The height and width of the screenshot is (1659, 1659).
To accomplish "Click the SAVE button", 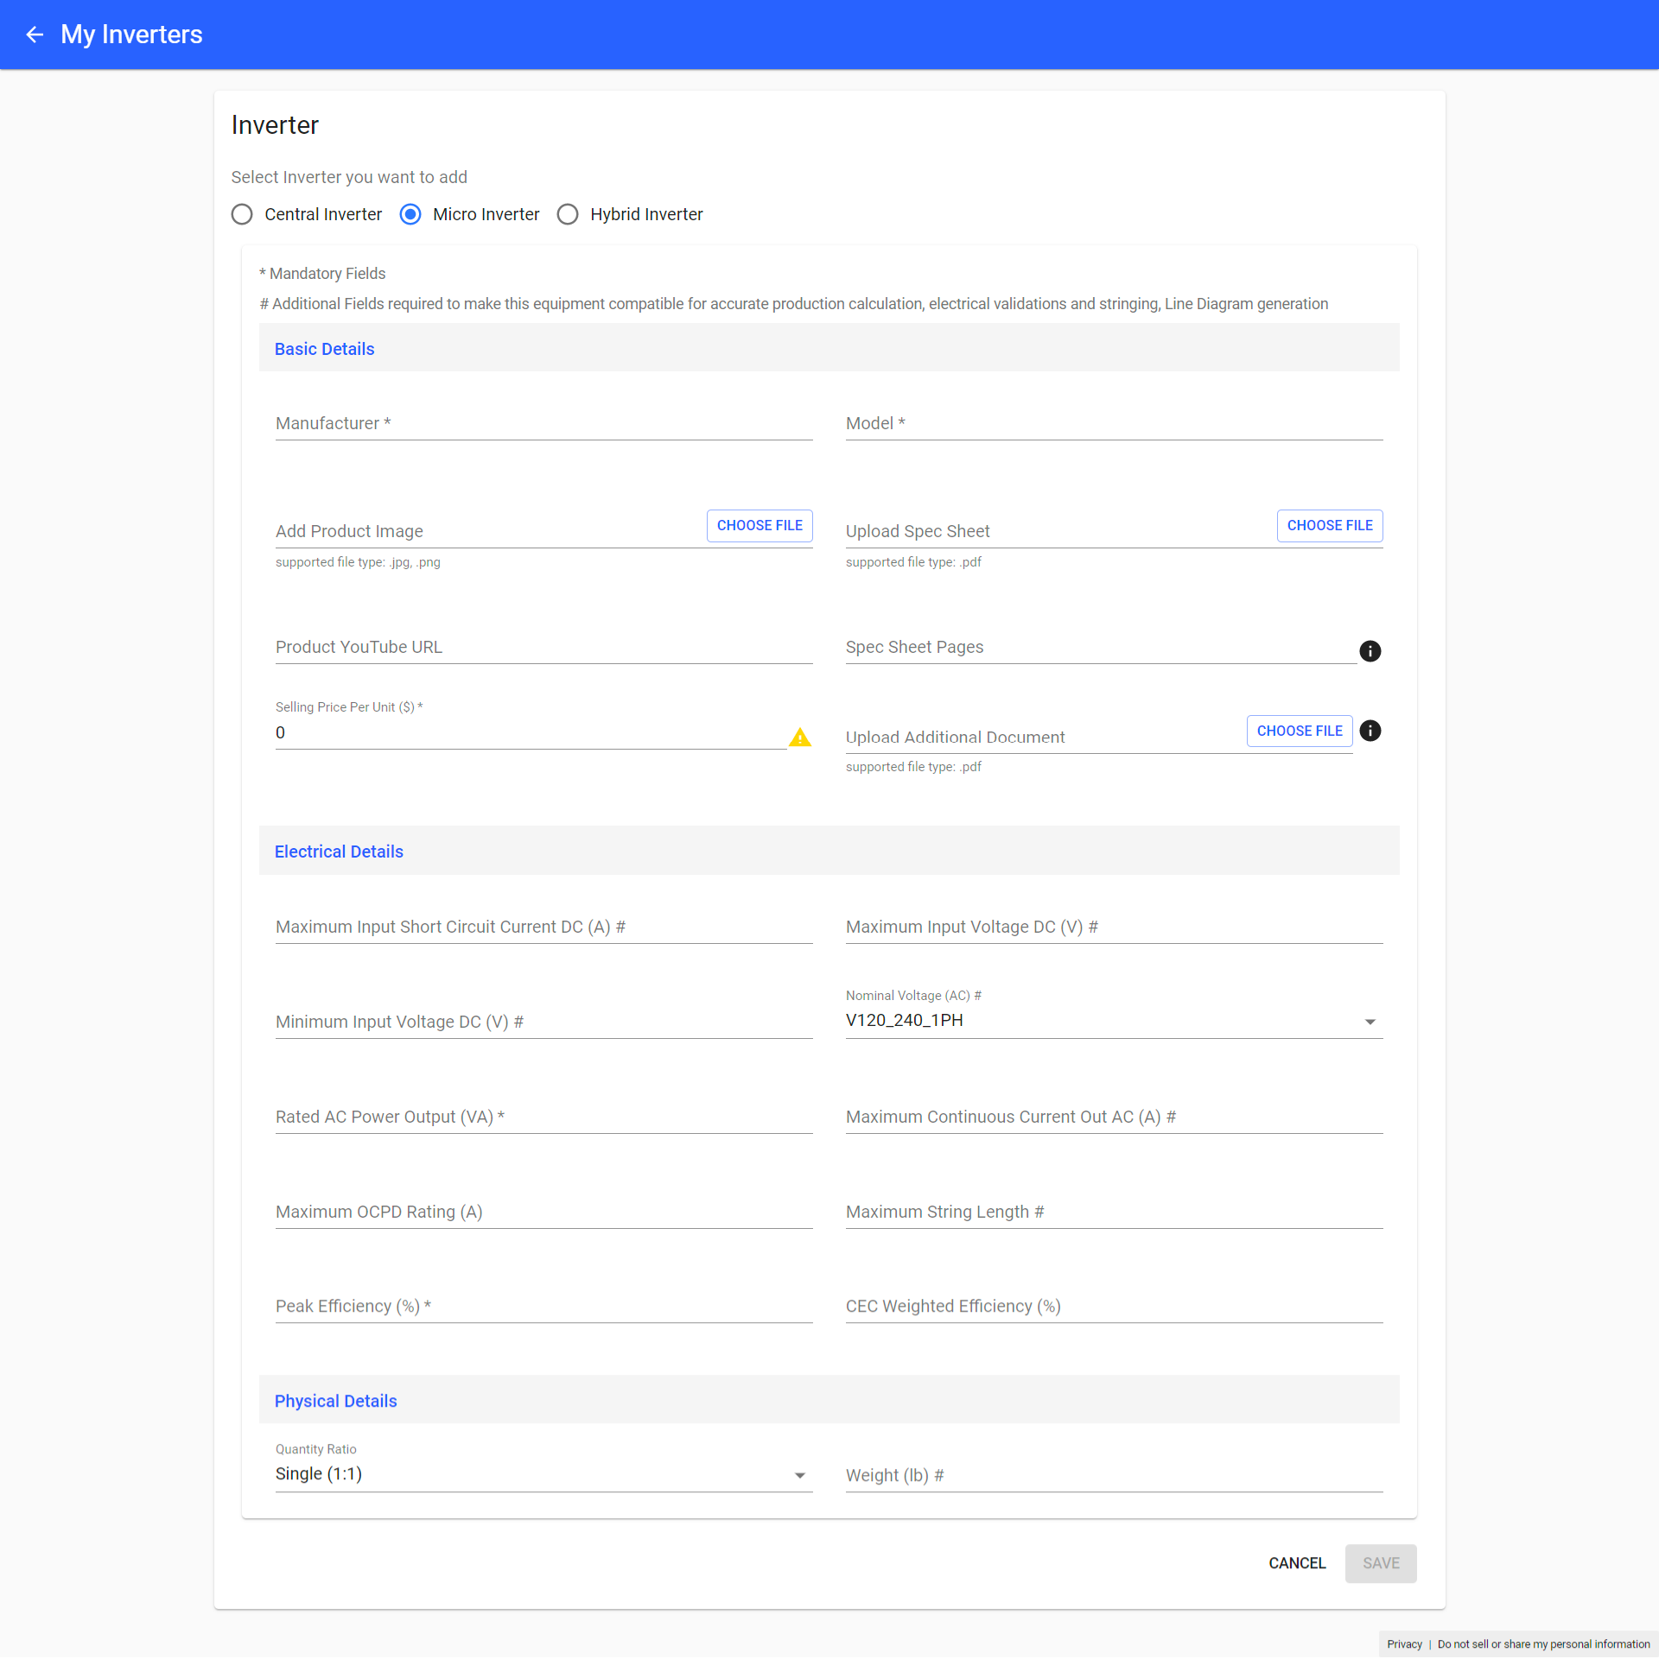I will point(1380,1563).
